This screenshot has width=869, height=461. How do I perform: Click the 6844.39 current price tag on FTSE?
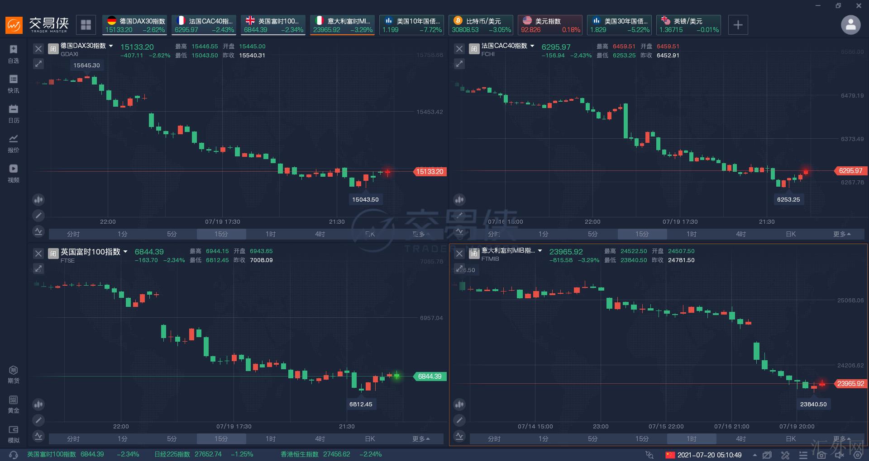click(x=430, y=376)
